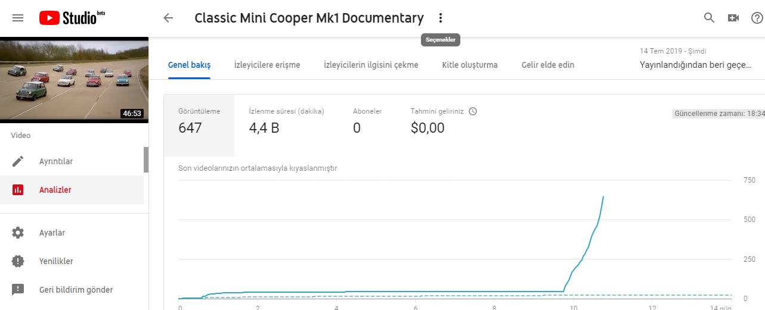Open the create video camera icon
The image size is (765, 310).
[733, 18]
